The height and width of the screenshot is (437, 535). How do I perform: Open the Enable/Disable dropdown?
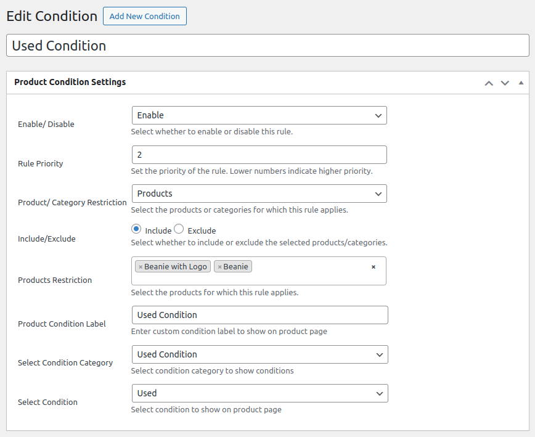click(x=259, y=115)
